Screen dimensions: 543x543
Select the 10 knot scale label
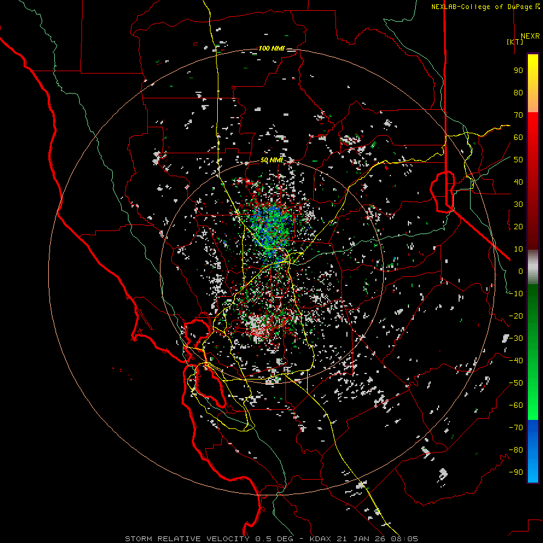pos(518,249)
